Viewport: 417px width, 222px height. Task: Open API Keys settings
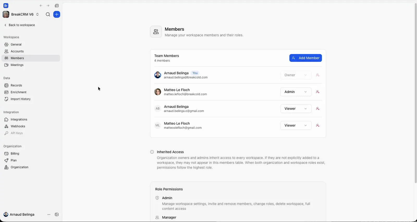[31, 133]
